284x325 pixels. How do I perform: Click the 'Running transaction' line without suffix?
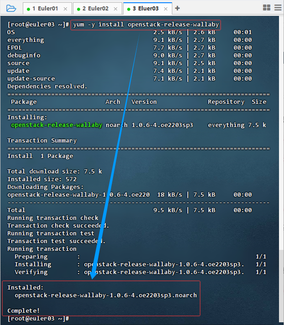pyautogui.click(x=42, y=249)
